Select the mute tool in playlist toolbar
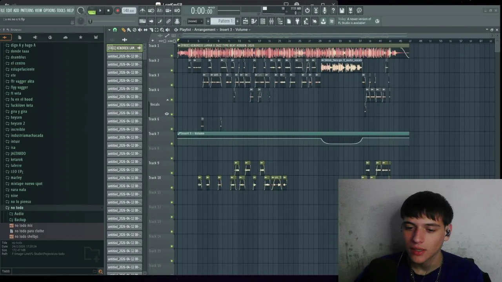Screen dimensions: 502x282 (x=140, y=30)
